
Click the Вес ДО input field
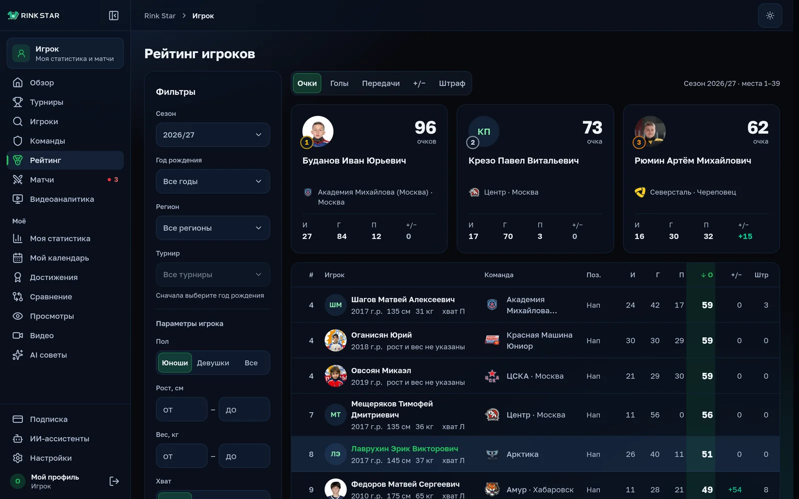[244, 456]
